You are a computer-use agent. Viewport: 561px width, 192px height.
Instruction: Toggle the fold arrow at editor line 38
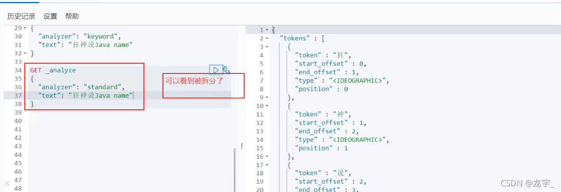[x=25, y=104]
